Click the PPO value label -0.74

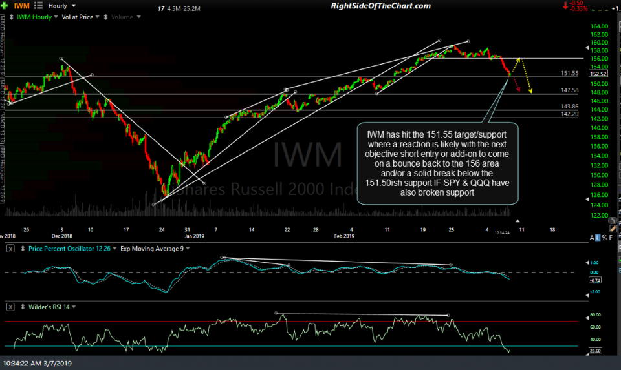(595, 280)
